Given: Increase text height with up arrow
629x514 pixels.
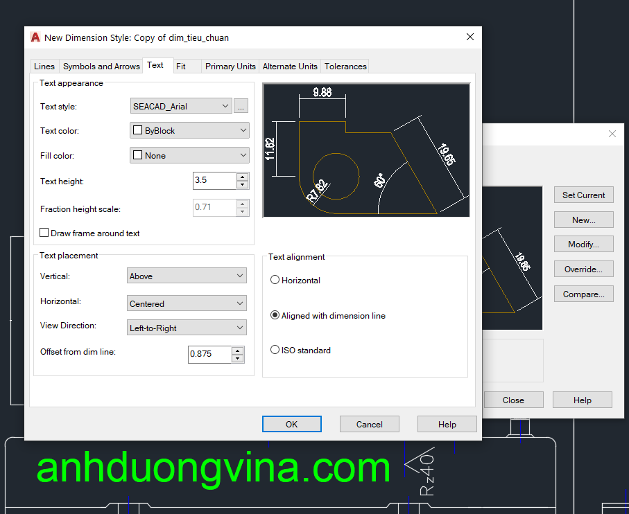Looking at the screenshot, I should [x=242, y=177].
